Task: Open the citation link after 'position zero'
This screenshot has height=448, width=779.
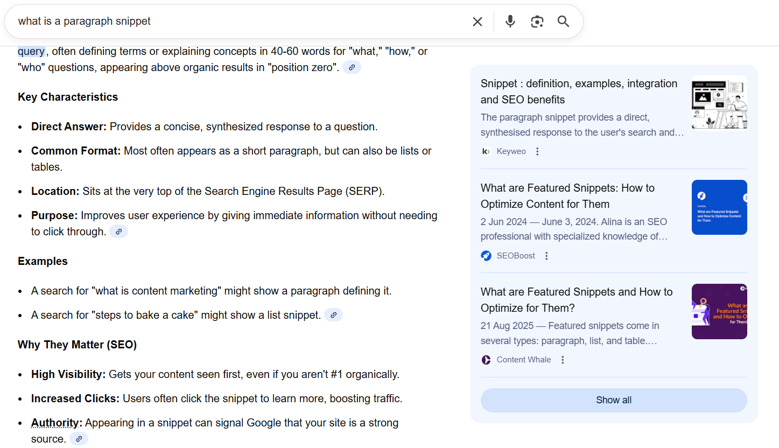Action: pyautogui.click(x=352, y=67)
